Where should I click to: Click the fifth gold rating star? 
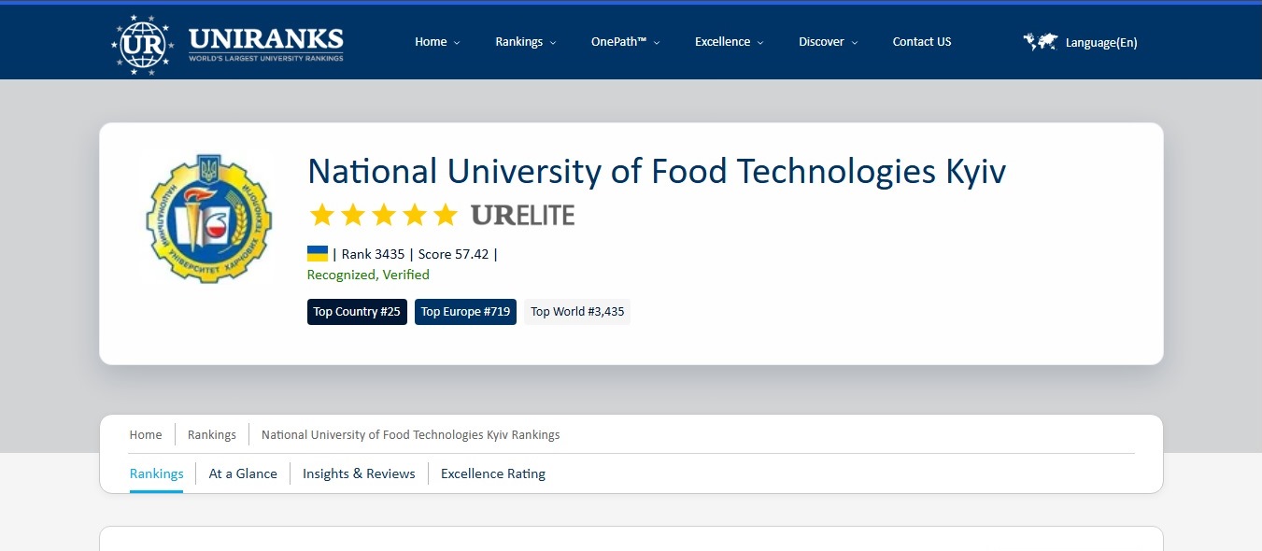coord(446,215)
